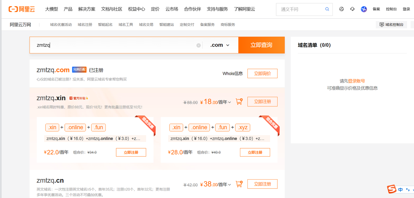Viewport: 414px width, 198px height.
Task: Open the 定价 menu
Action: [x=155, y=9]
